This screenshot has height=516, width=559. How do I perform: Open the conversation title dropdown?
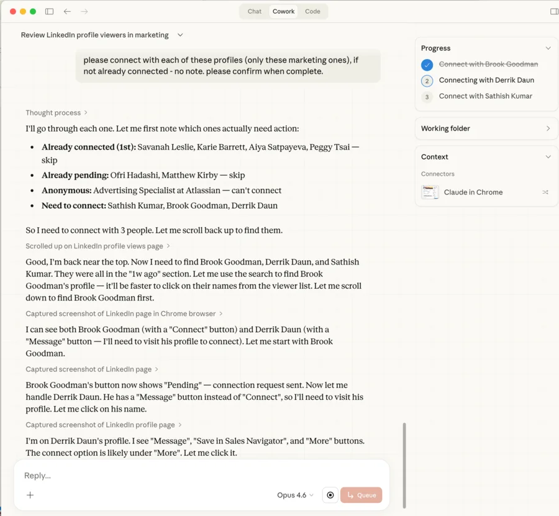(x=180, y=35)
